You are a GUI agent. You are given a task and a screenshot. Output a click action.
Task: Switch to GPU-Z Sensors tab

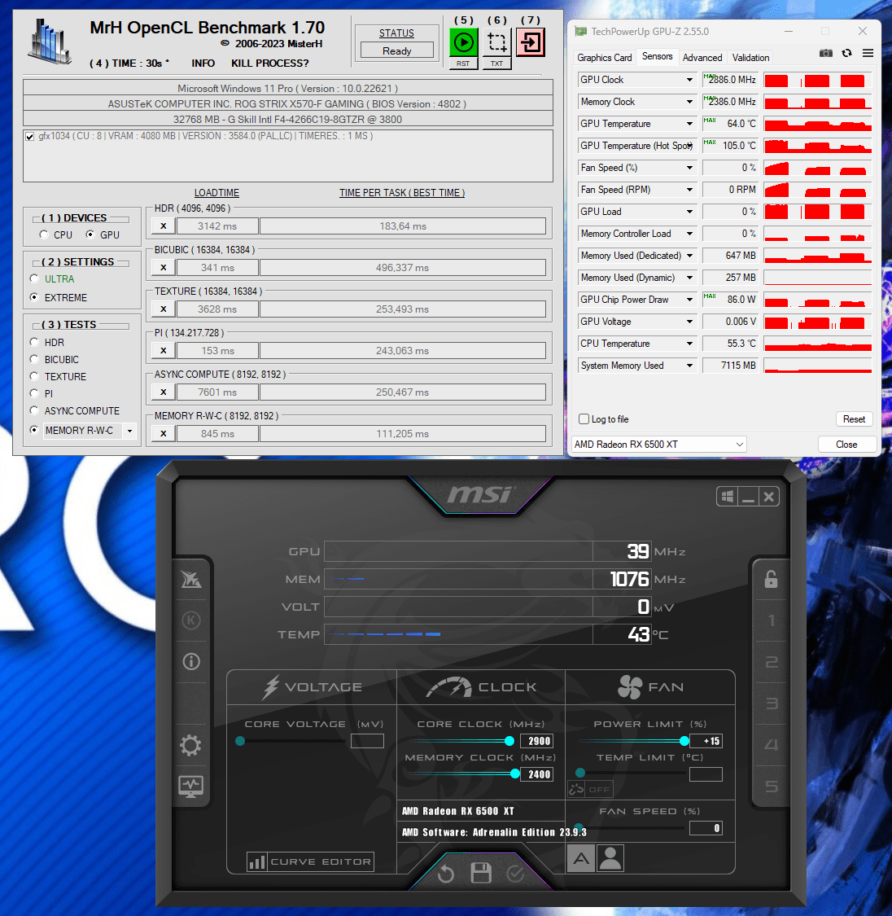658,56
